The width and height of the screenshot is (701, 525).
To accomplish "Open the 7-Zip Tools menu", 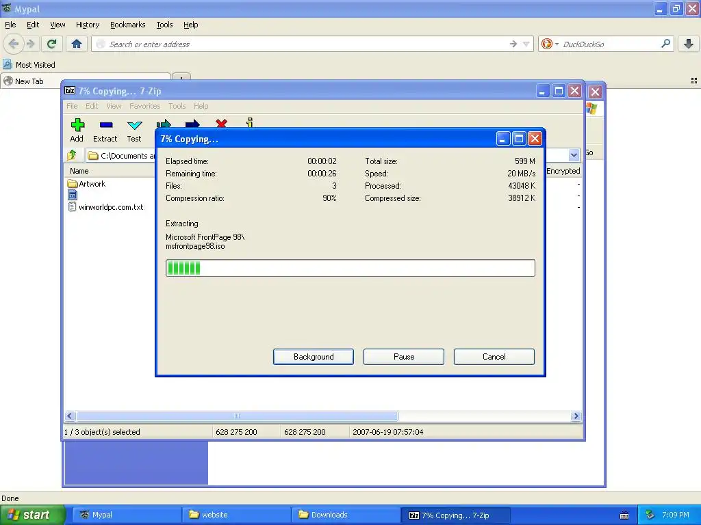I will (x=177, y=106).
